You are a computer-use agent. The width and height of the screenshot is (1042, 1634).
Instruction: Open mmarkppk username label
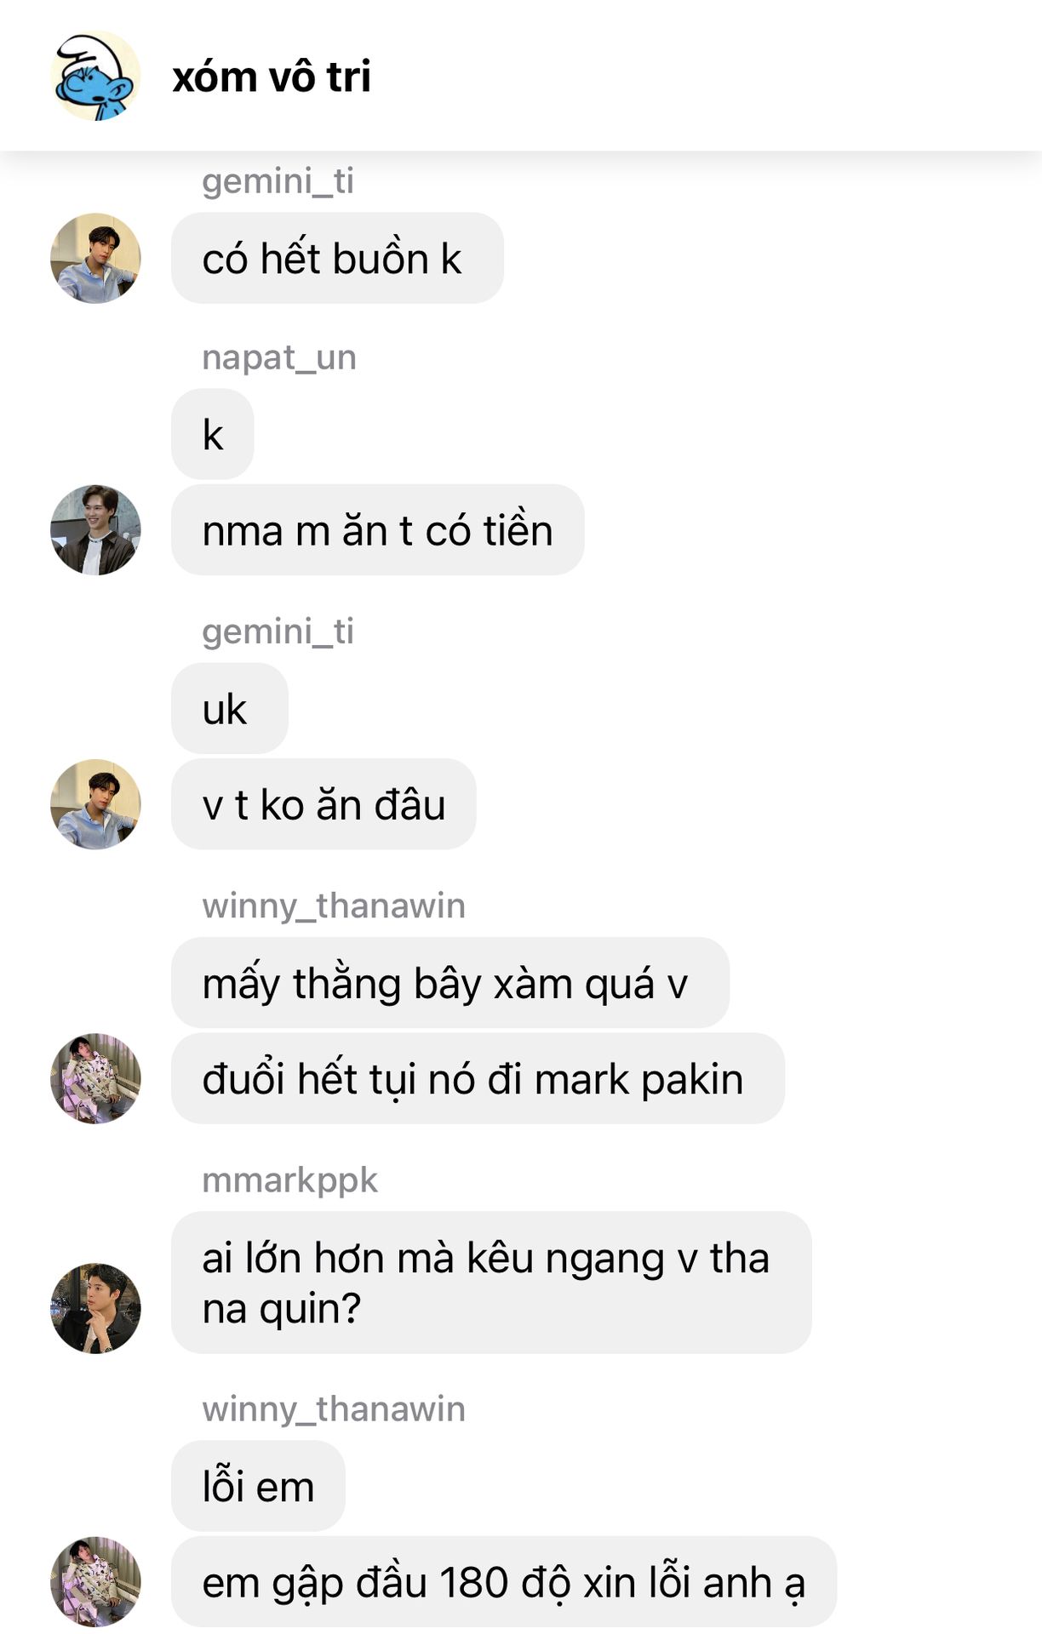tap(289, 1180)
